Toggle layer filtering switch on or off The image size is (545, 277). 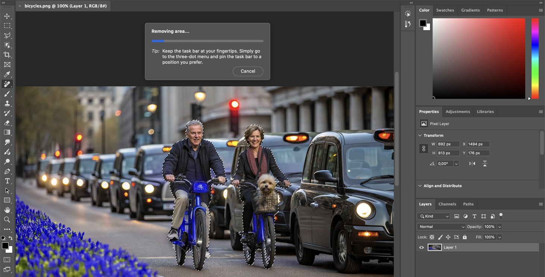[501, 216]
